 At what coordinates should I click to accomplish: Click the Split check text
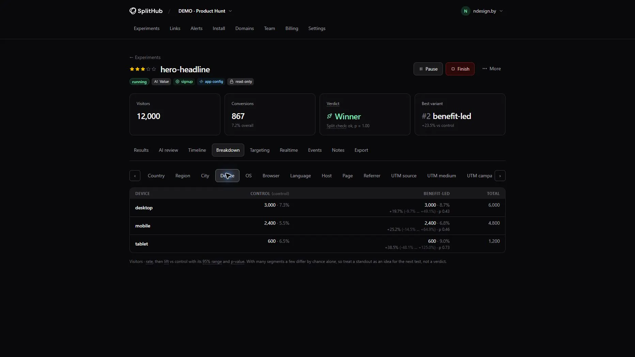[x=337, y=126]
